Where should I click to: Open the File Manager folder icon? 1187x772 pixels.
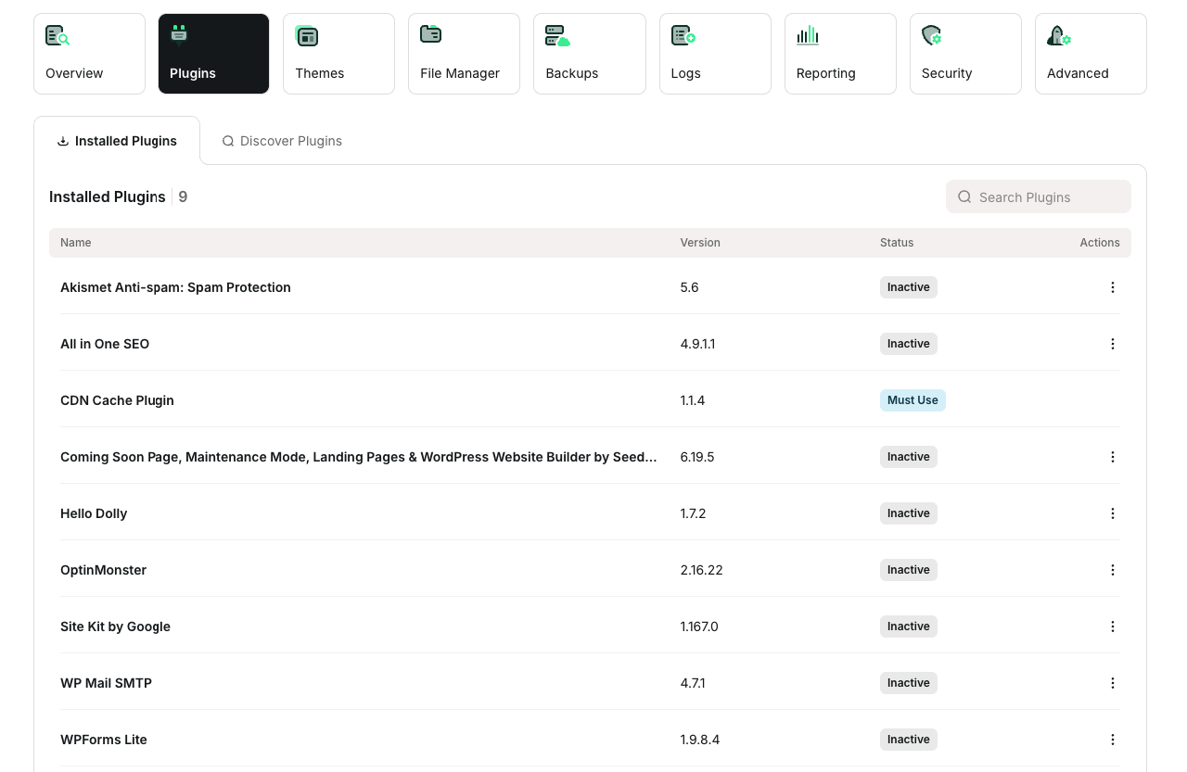coord(430,34)
